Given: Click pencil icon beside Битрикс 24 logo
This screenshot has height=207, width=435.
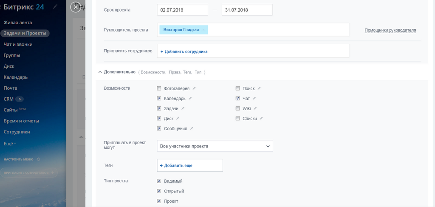Looking at the screenshot, I should pos(55,7).
